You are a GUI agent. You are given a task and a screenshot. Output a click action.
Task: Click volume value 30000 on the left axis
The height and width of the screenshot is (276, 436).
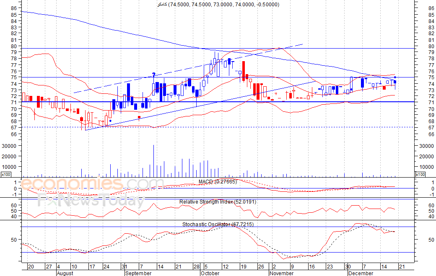[9, 146]
